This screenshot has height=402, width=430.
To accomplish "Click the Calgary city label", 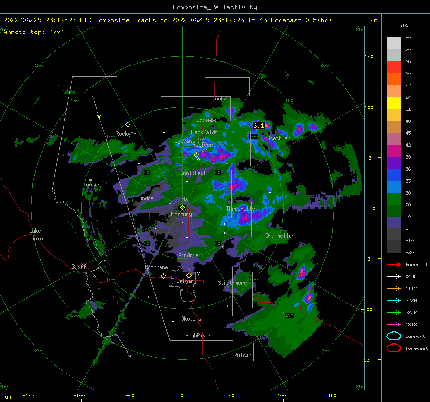I will pyautogui.click(x=186, y=281).
